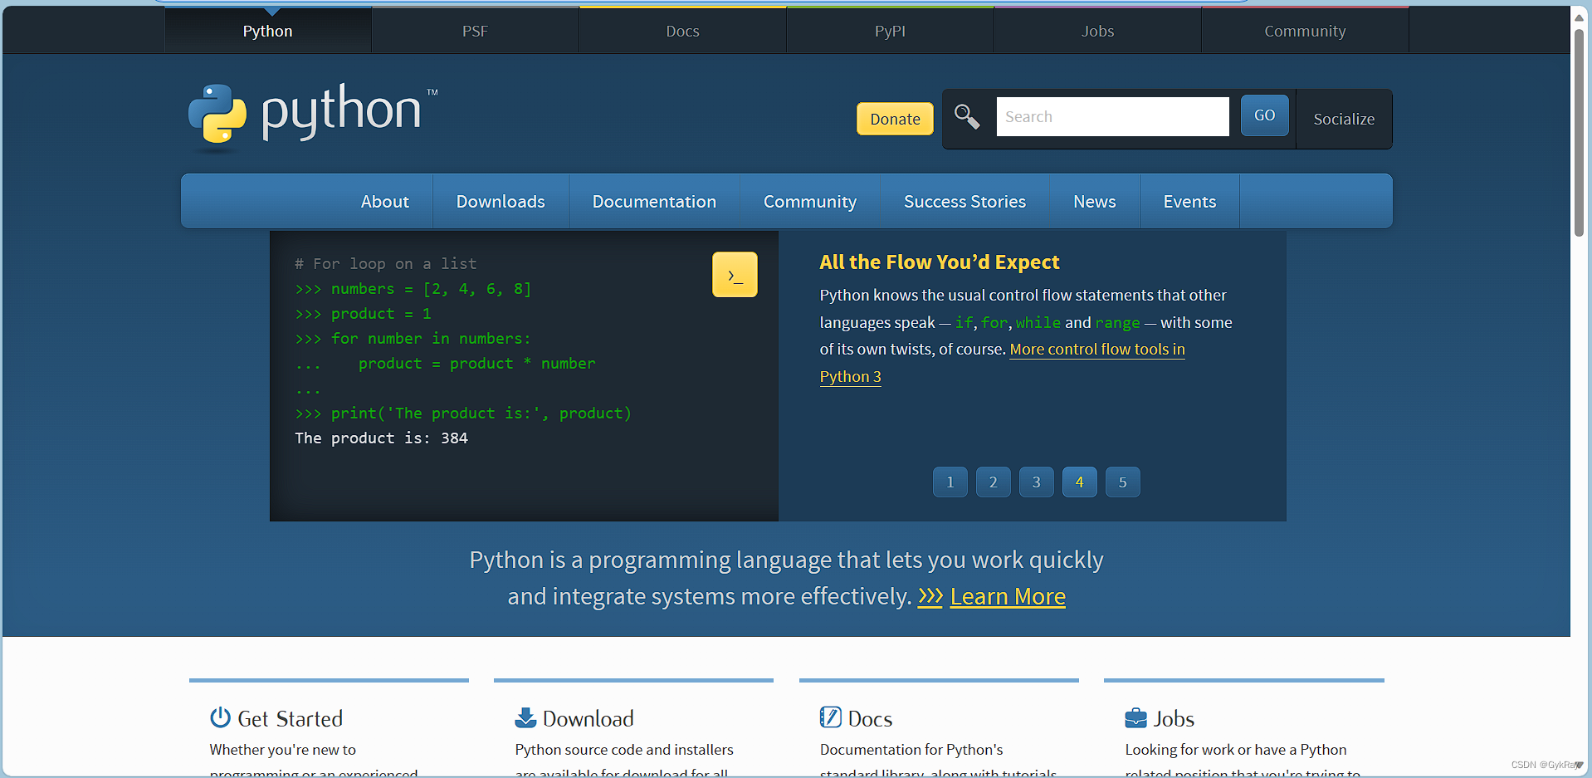Open the Community menu in main navigation

coord(810,201)
